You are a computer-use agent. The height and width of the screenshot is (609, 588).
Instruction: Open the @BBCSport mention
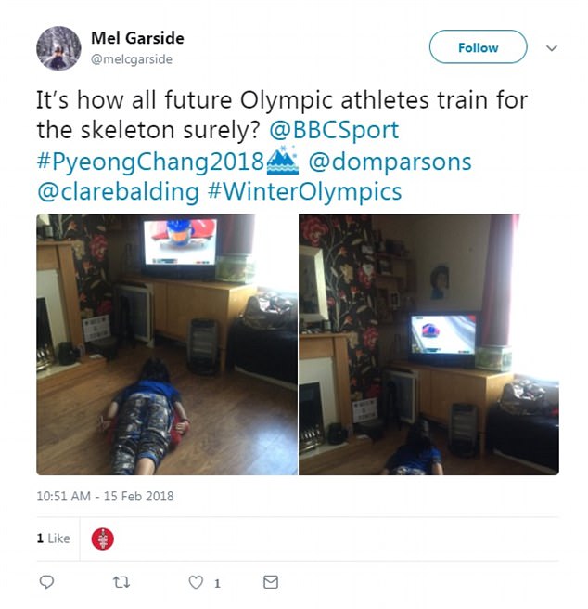(334, 130)
